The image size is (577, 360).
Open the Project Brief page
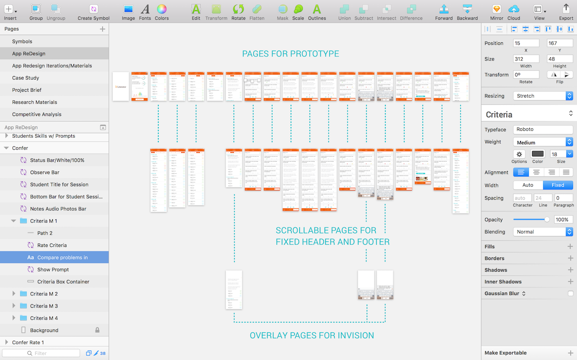tap(54, 90)
